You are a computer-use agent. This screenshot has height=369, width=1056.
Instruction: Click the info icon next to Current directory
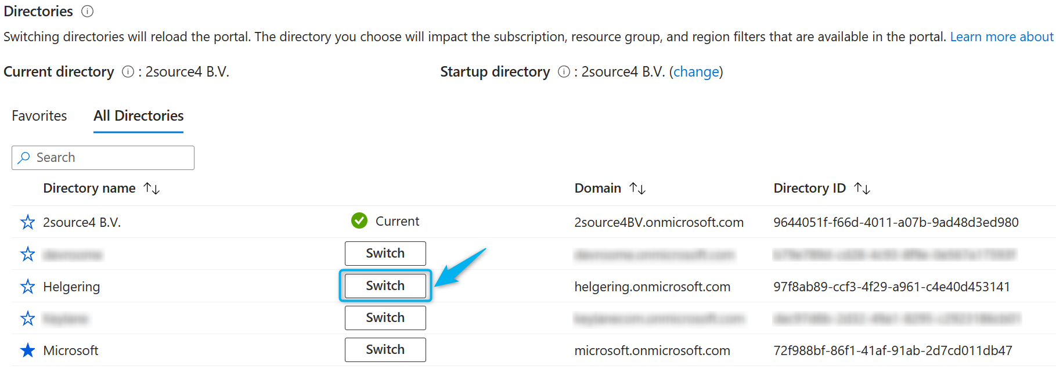[x=128, y=71]
